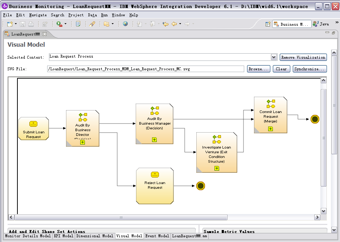Image resolution: width=340 pixels, height=242 pixels.
Task: Switch to Dimensional Model tab
Action: coord(95,236)
